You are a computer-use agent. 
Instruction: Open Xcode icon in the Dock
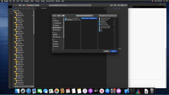127,91
